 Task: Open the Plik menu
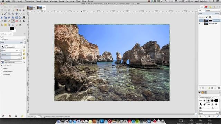[x=14, y=1]
